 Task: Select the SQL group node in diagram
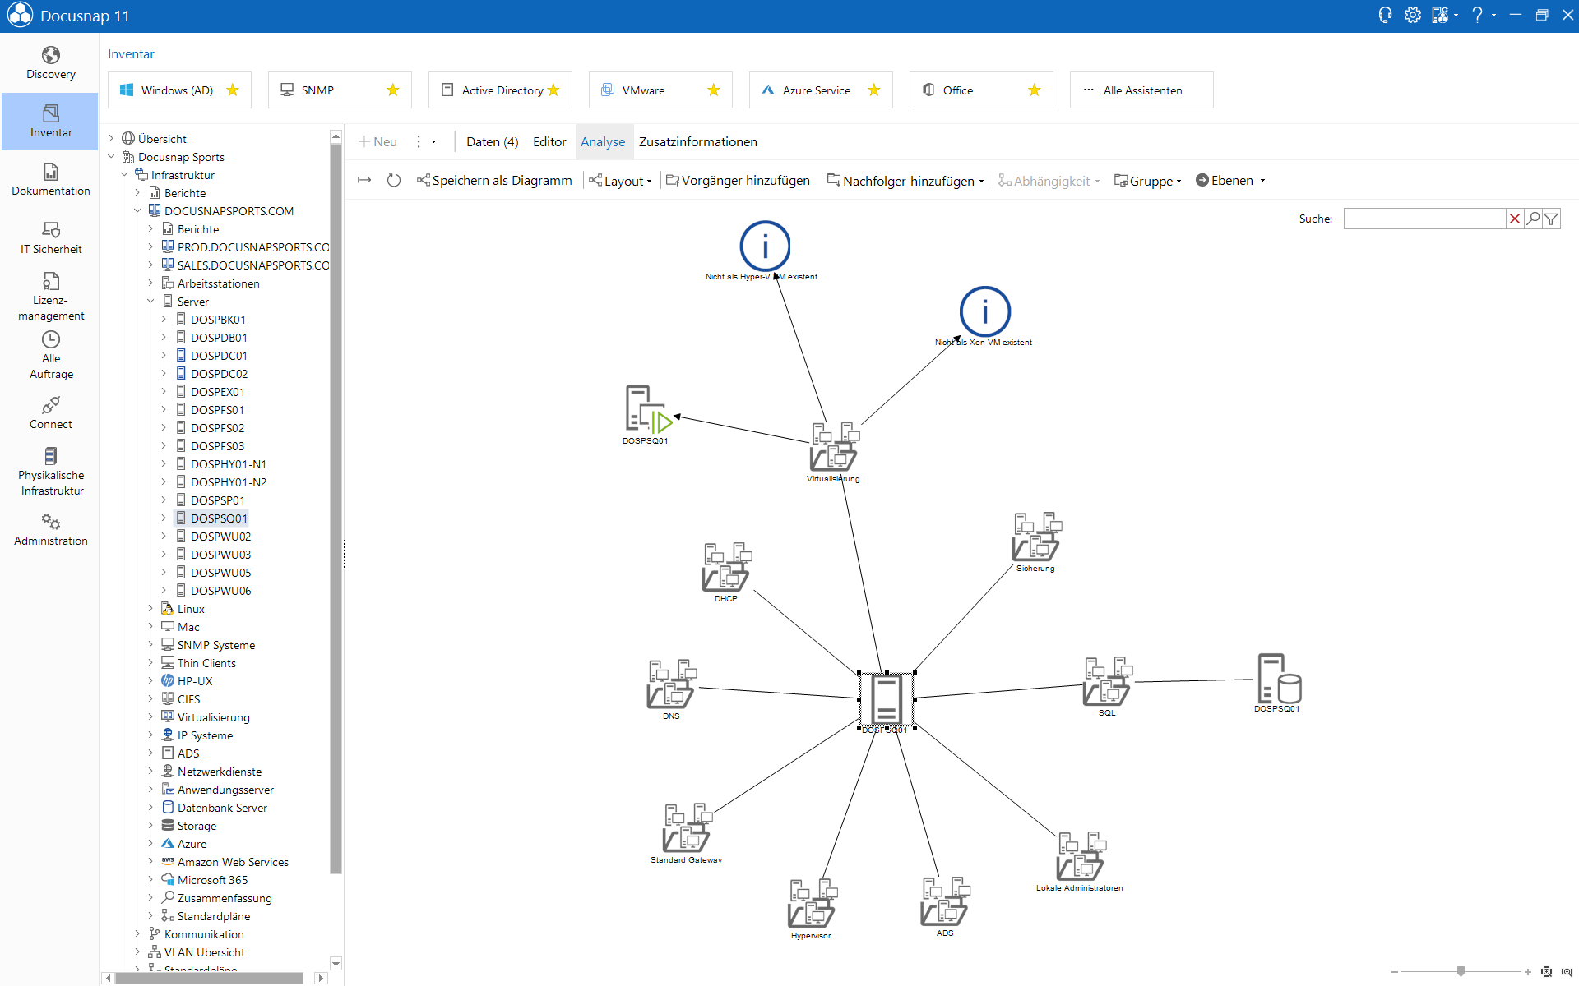[1108, 686]
